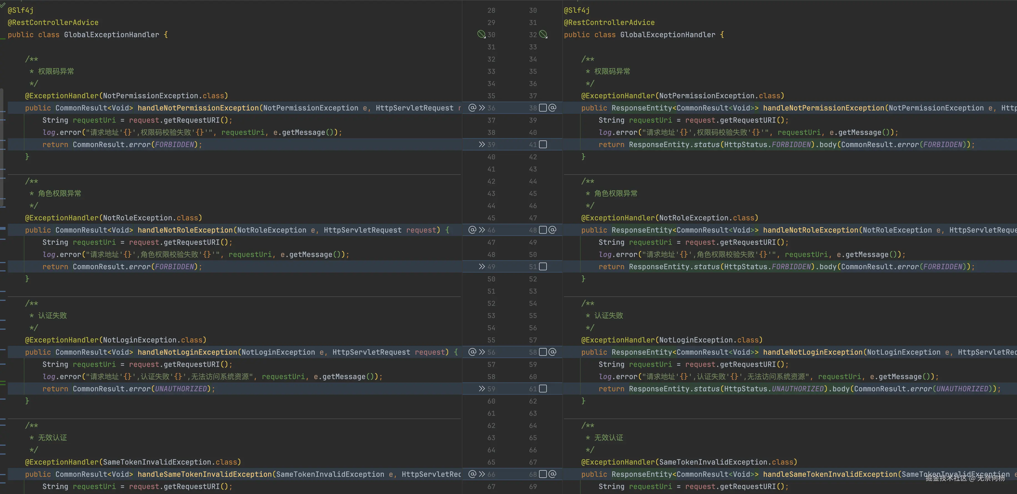The height and width of the screenshot is (494, 1017).
Task: Click handleNotRoleException method name in right pane
Action: (x=810, y=230)
